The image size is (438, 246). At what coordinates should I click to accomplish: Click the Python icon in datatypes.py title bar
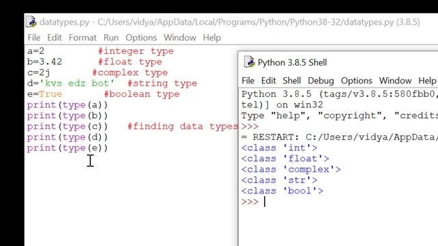31,22
